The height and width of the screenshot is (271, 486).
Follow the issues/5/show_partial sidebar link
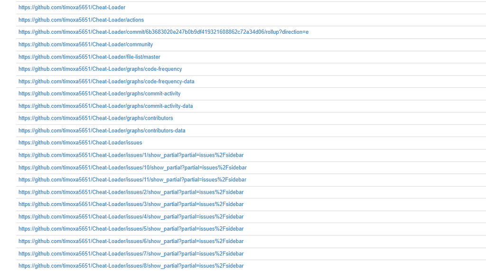click(131, 228)
